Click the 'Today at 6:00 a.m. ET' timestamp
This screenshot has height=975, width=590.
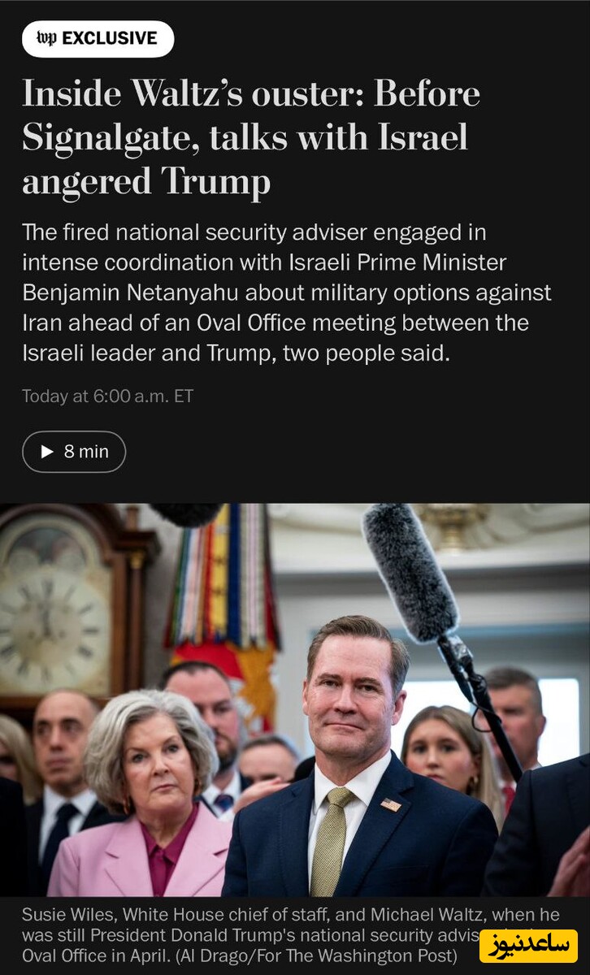107,396
